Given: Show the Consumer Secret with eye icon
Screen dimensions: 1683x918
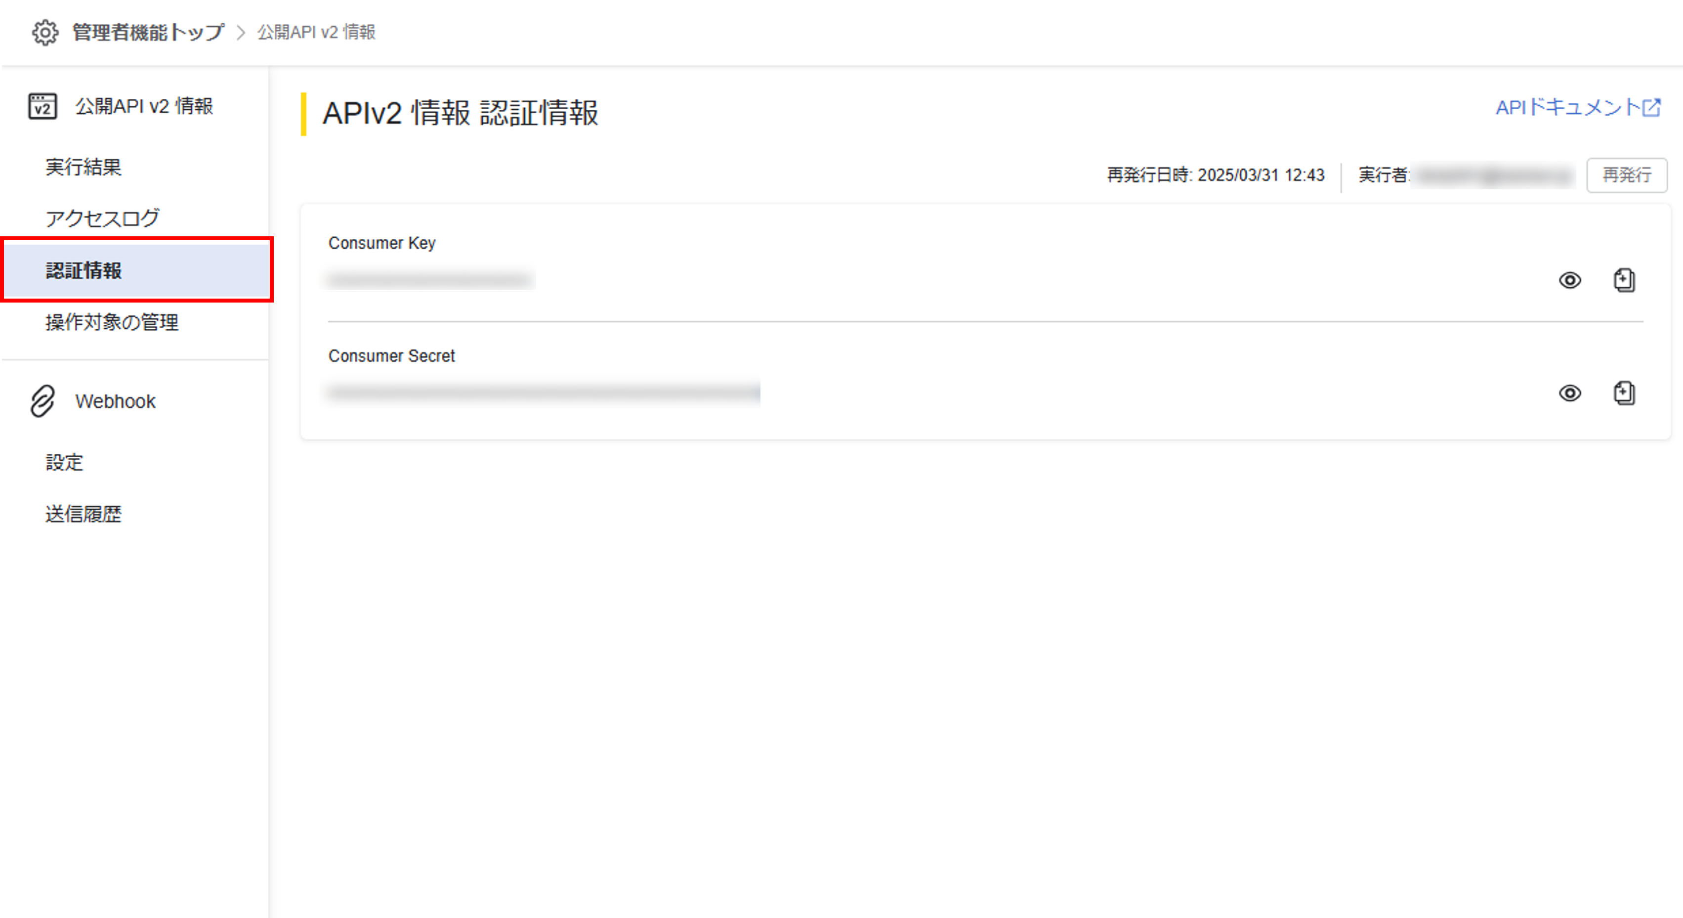Looking at the screenshot, I should point(1570,393).
